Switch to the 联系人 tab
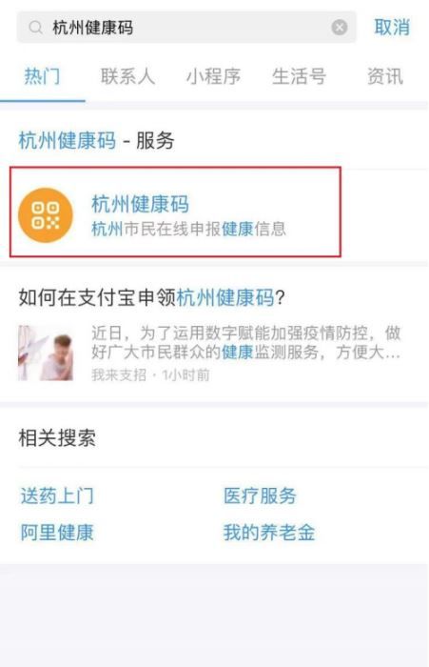The image size is (429, 667). (x=127, y=76)
